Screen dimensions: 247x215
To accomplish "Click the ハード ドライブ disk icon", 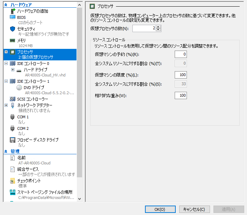I will [19, 71].
